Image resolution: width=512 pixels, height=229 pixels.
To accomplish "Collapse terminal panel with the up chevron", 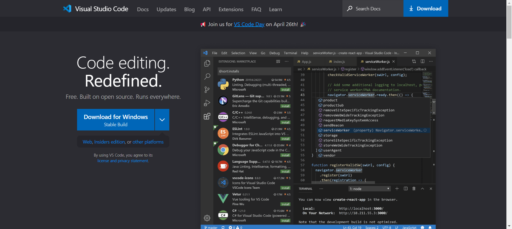I will click(x=422, y=189).
